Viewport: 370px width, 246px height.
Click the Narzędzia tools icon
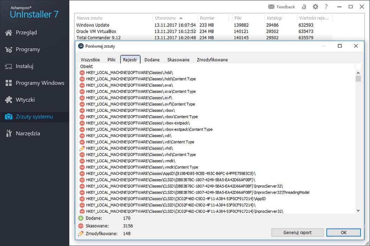[x=8, y=134]
